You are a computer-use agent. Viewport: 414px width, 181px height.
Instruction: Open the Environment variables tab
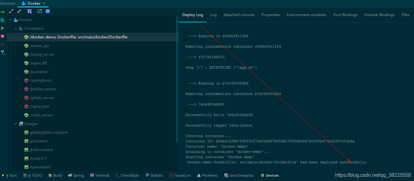[x=307, y=15]
